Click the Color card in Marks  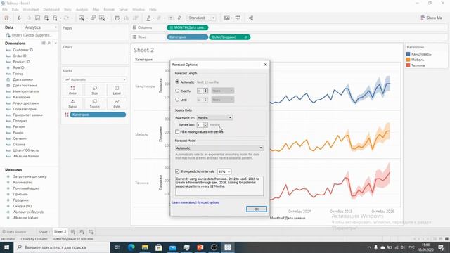coord(72,90)
